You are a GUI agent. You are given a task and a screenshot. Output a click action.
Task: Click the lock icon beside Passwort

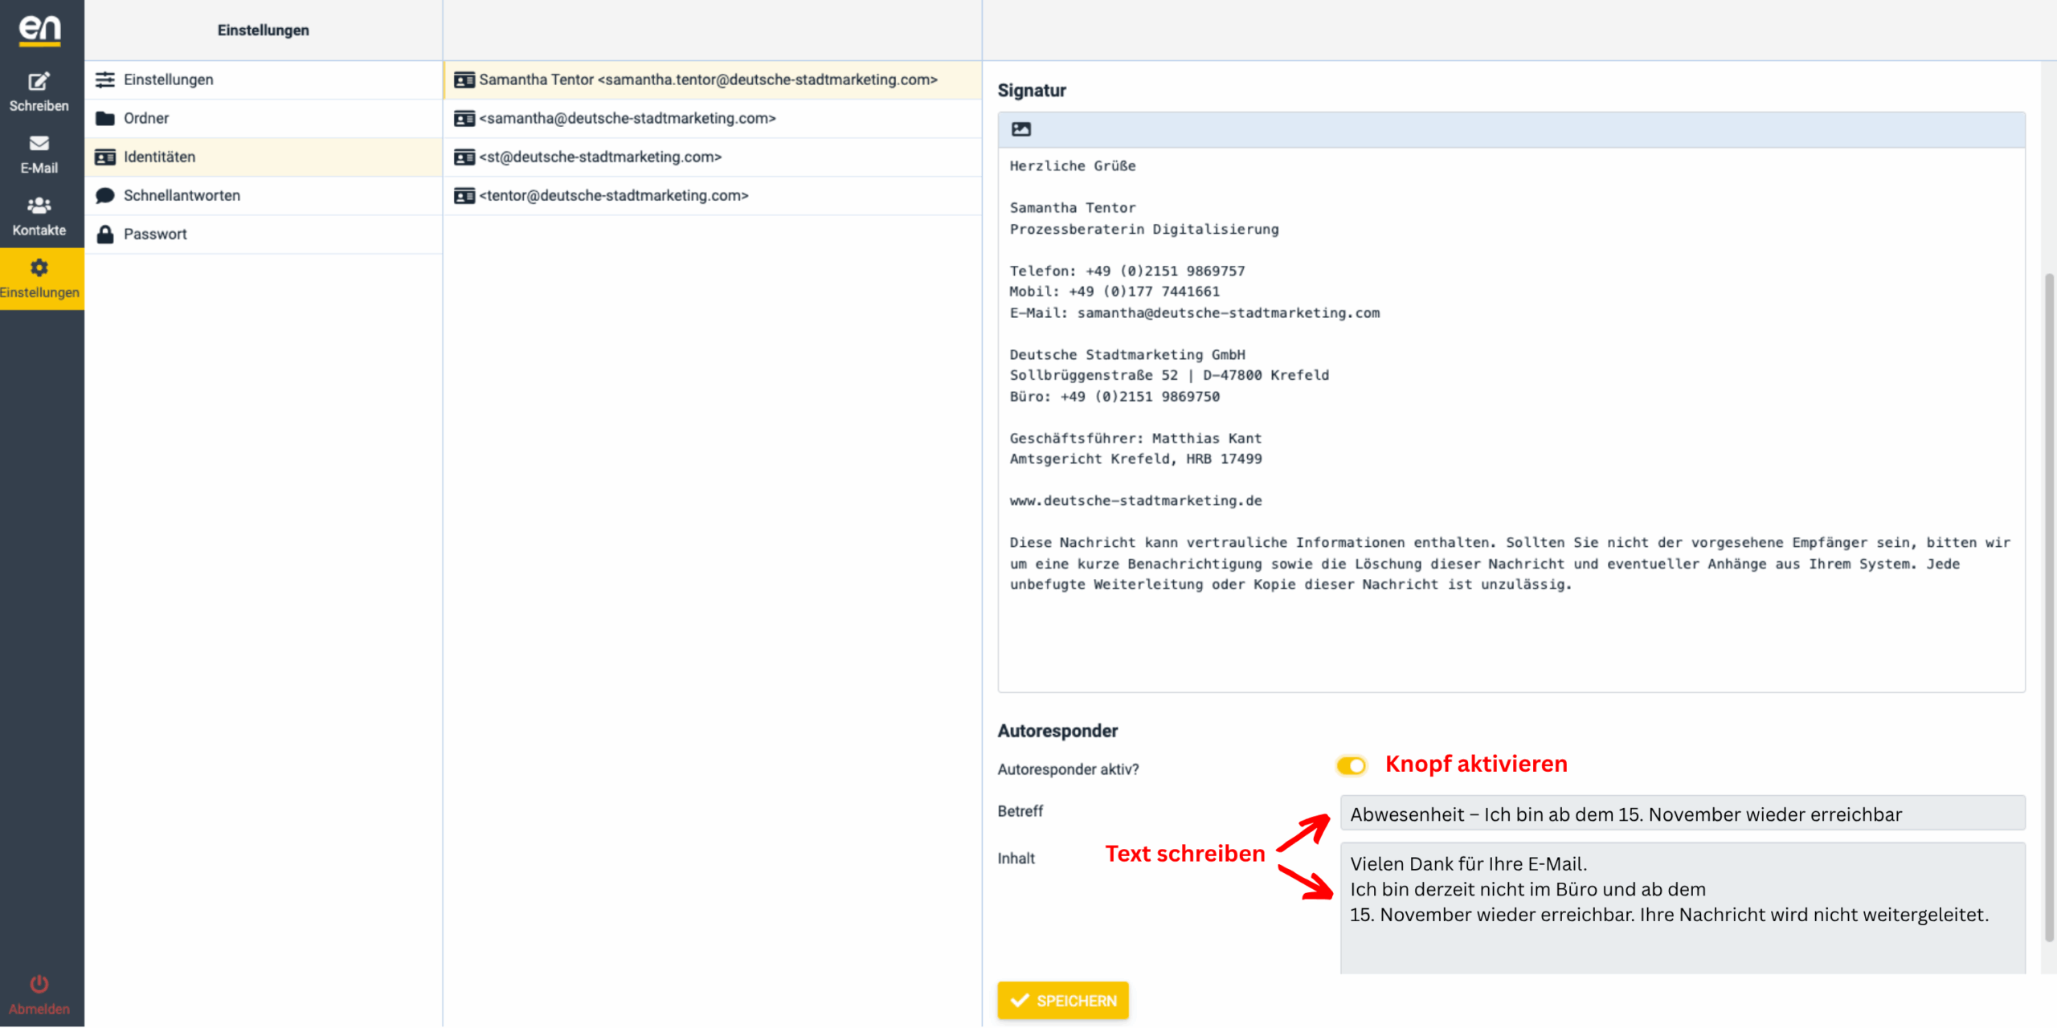point(105,234)
